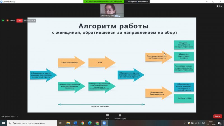Open Word from the taskbar

(75, 123)
